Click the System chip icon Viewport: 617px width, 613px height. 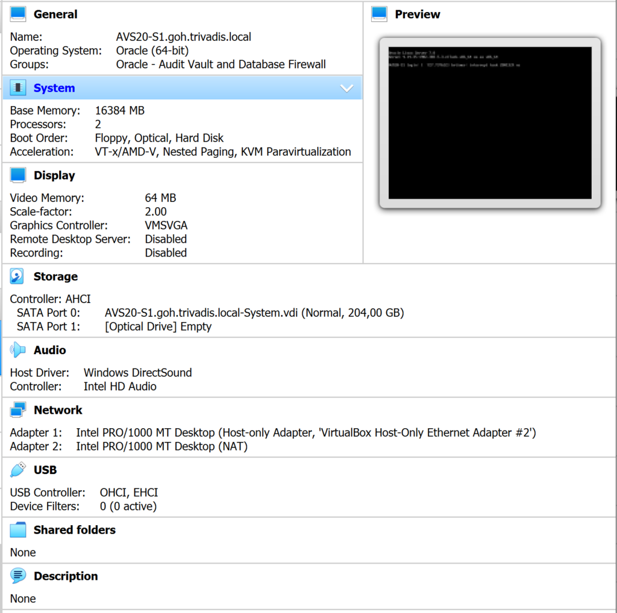tap(17, 88)
